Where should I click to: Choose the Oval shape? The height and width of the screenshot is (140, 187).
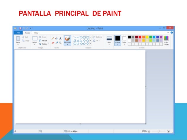tap(81, 37)
